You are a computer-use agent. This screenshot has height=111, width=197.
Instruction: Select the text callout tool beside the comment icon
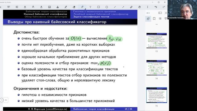[17, 7]
